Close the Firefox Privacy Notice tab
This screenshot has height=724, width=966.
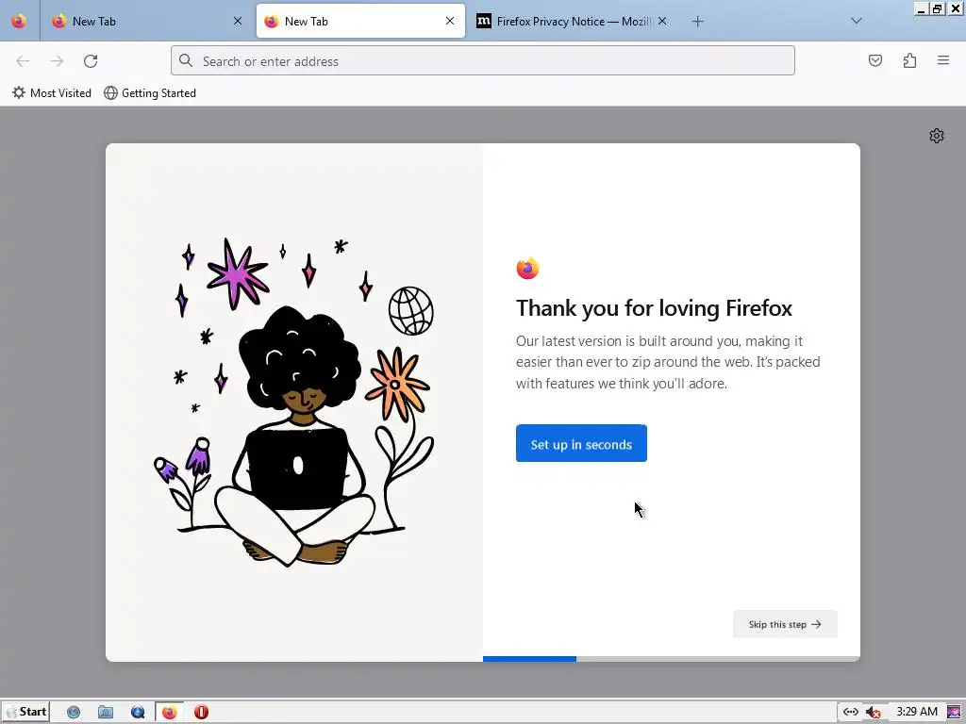[x=661, y=21]
